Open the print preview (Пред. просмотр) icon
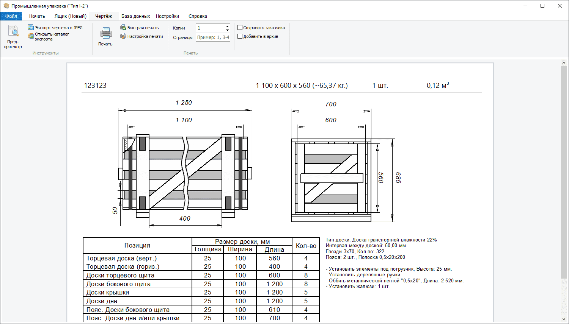Screen dimensions: 569x324 (x=13, y=31)
